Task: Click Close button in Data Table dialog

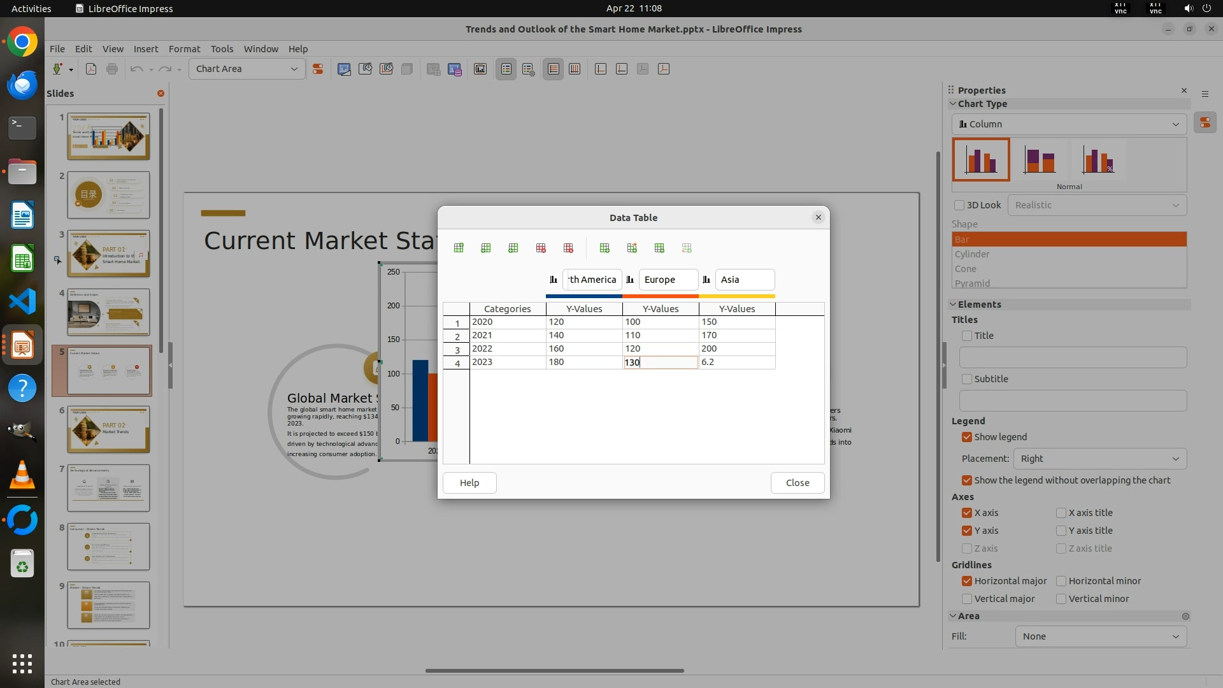Action: click(x=797, y=483)
